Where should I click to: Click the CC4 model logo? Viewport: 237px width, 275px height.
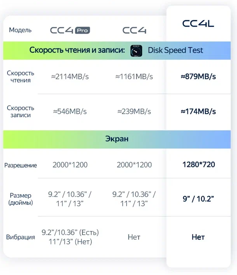click(134, 30)
